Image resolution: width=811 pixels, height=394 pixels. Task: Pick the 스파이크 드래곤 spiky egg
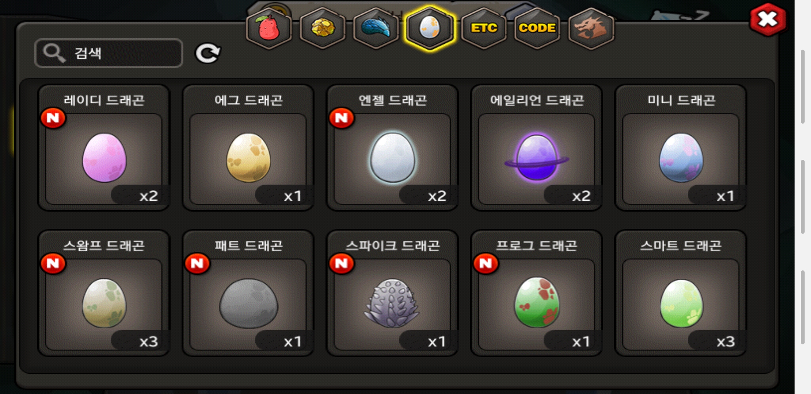[393, 293]
